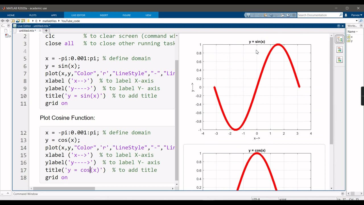Screen dimensions: 364x205
Task: Click the code pane horizontal scrollbar
Action: [64, 188]
